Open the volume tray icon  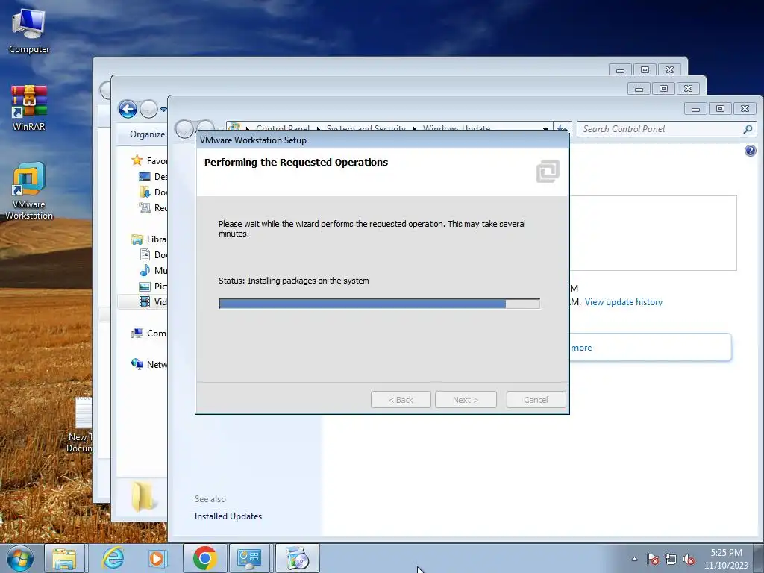click(689, 559)
